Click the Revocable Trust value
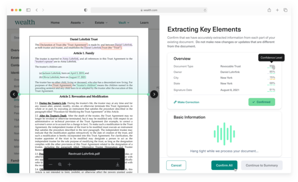 [x=230, y=66]
